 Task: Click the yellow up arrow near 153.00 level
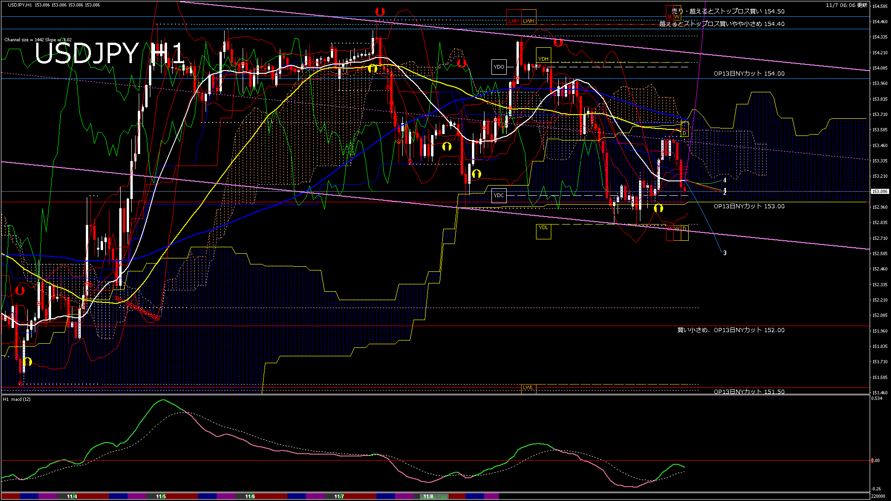[x=658, y=208]
